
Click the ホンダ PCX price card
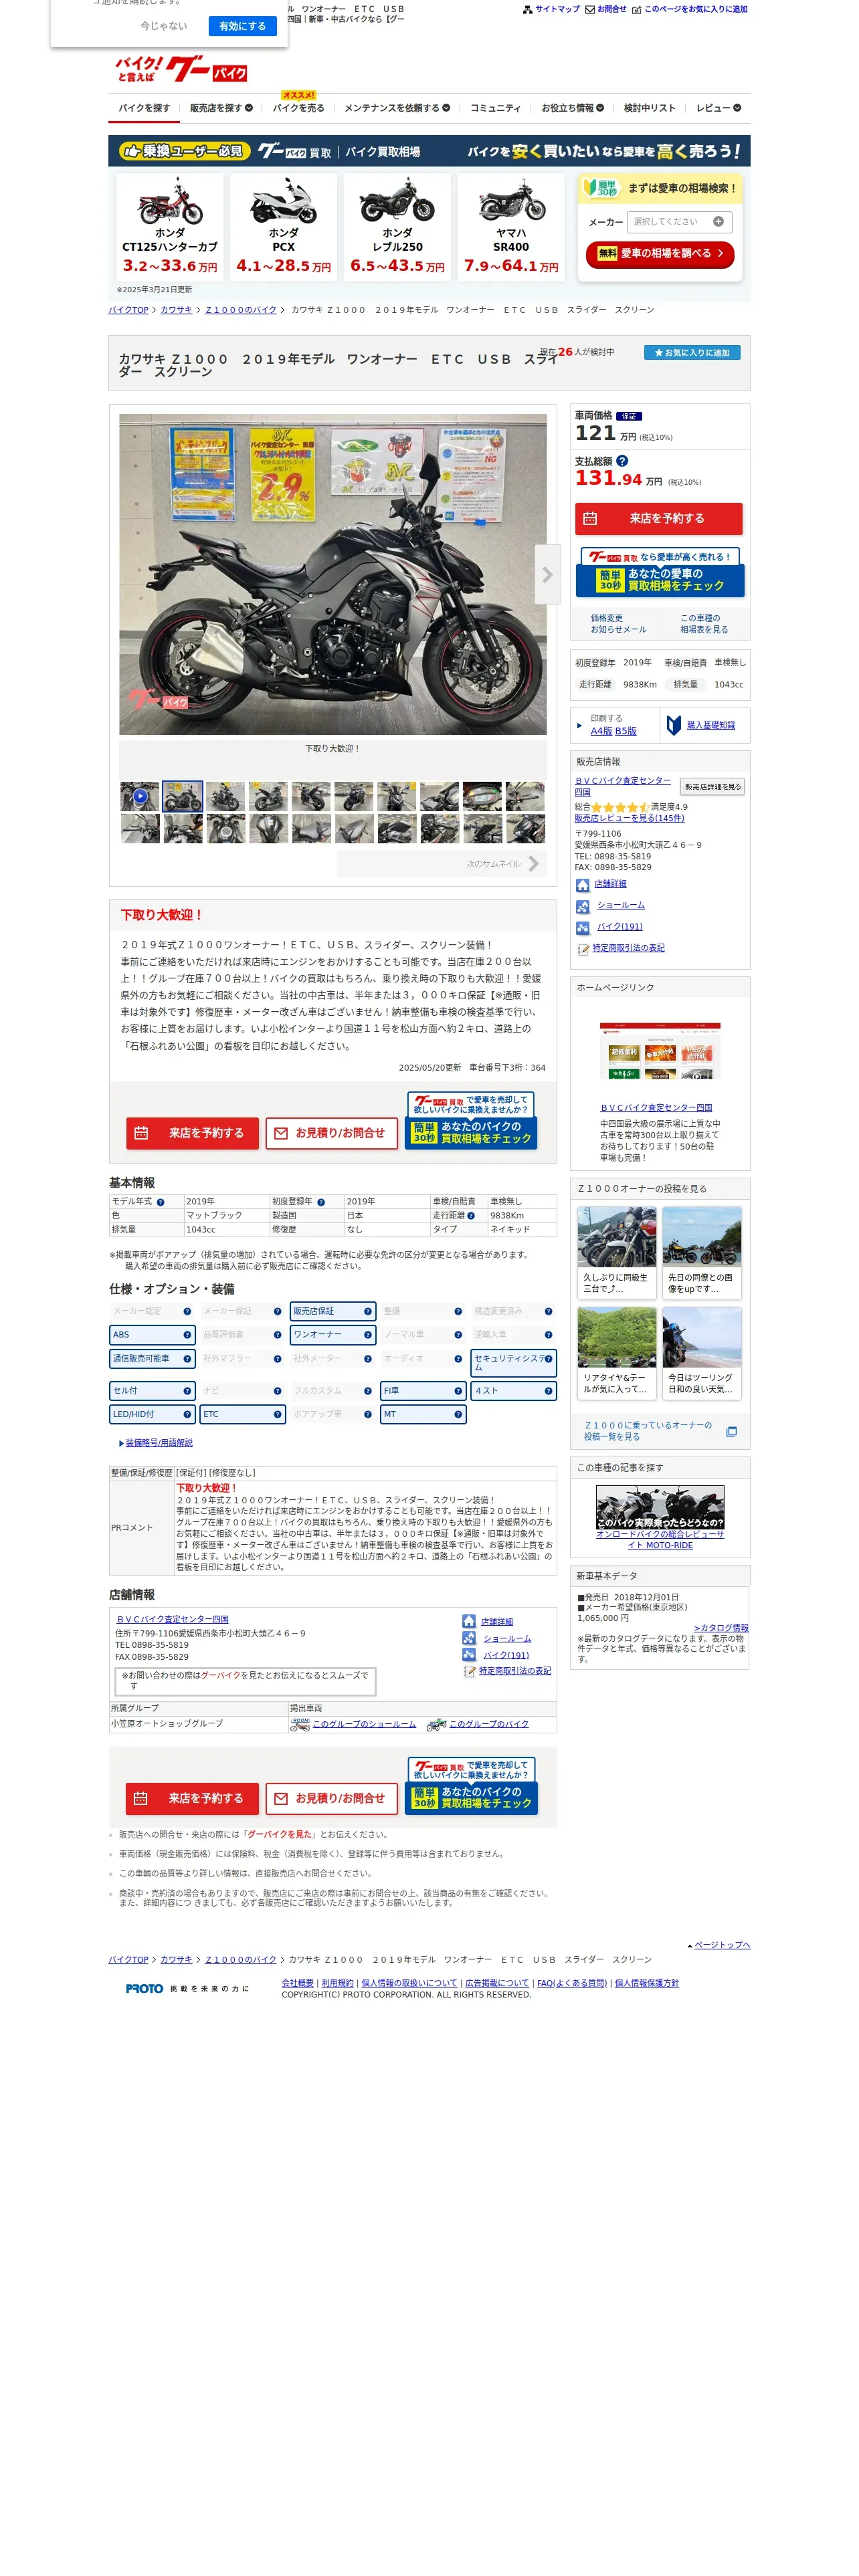(284, 227)
